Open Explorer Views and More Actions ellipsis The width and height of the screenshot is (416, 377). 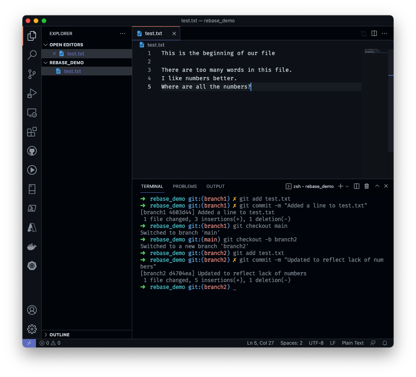(x=123, y=34)
